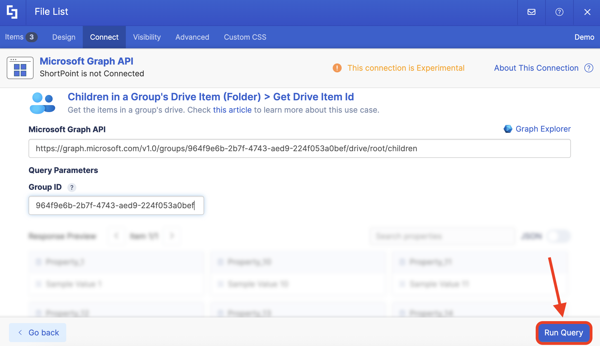The height and width of the screenshot is (346, 600).
Task: Click the help question mark in header
Action: click(559, 12)
